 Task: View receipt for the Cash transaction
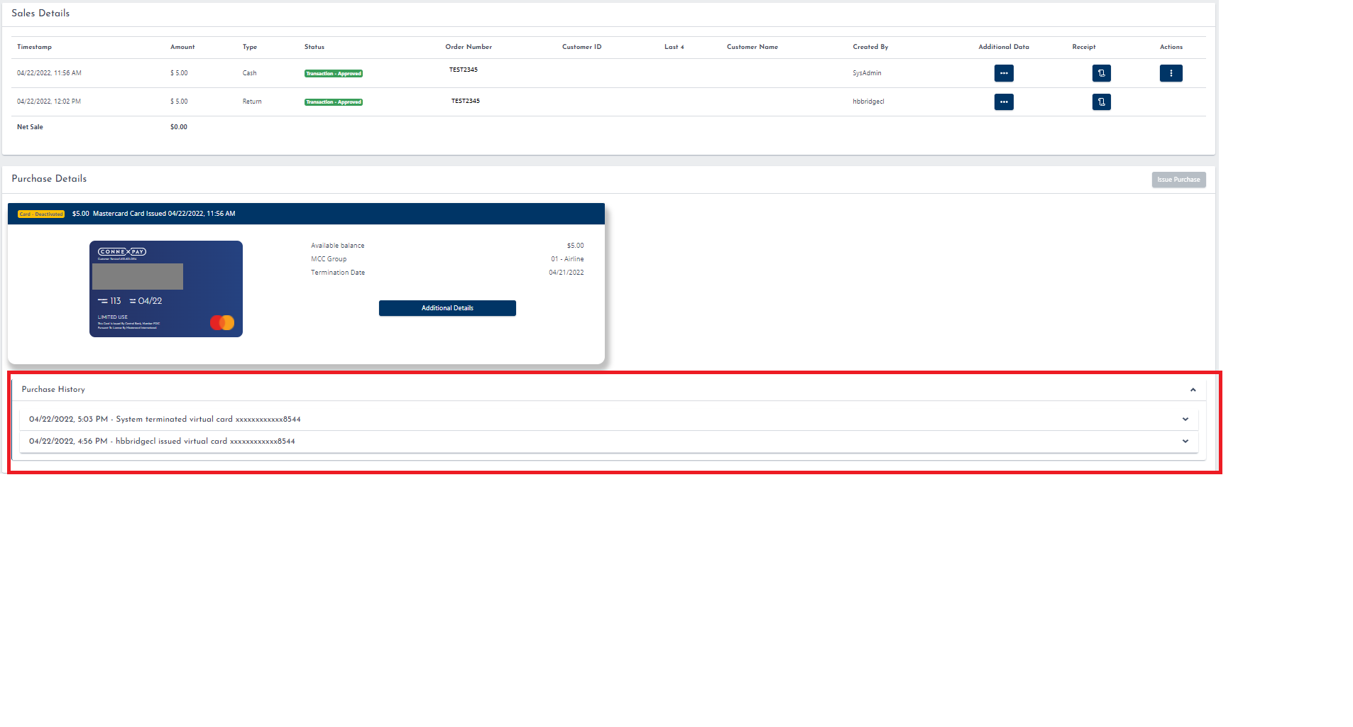coord(1101,73)
